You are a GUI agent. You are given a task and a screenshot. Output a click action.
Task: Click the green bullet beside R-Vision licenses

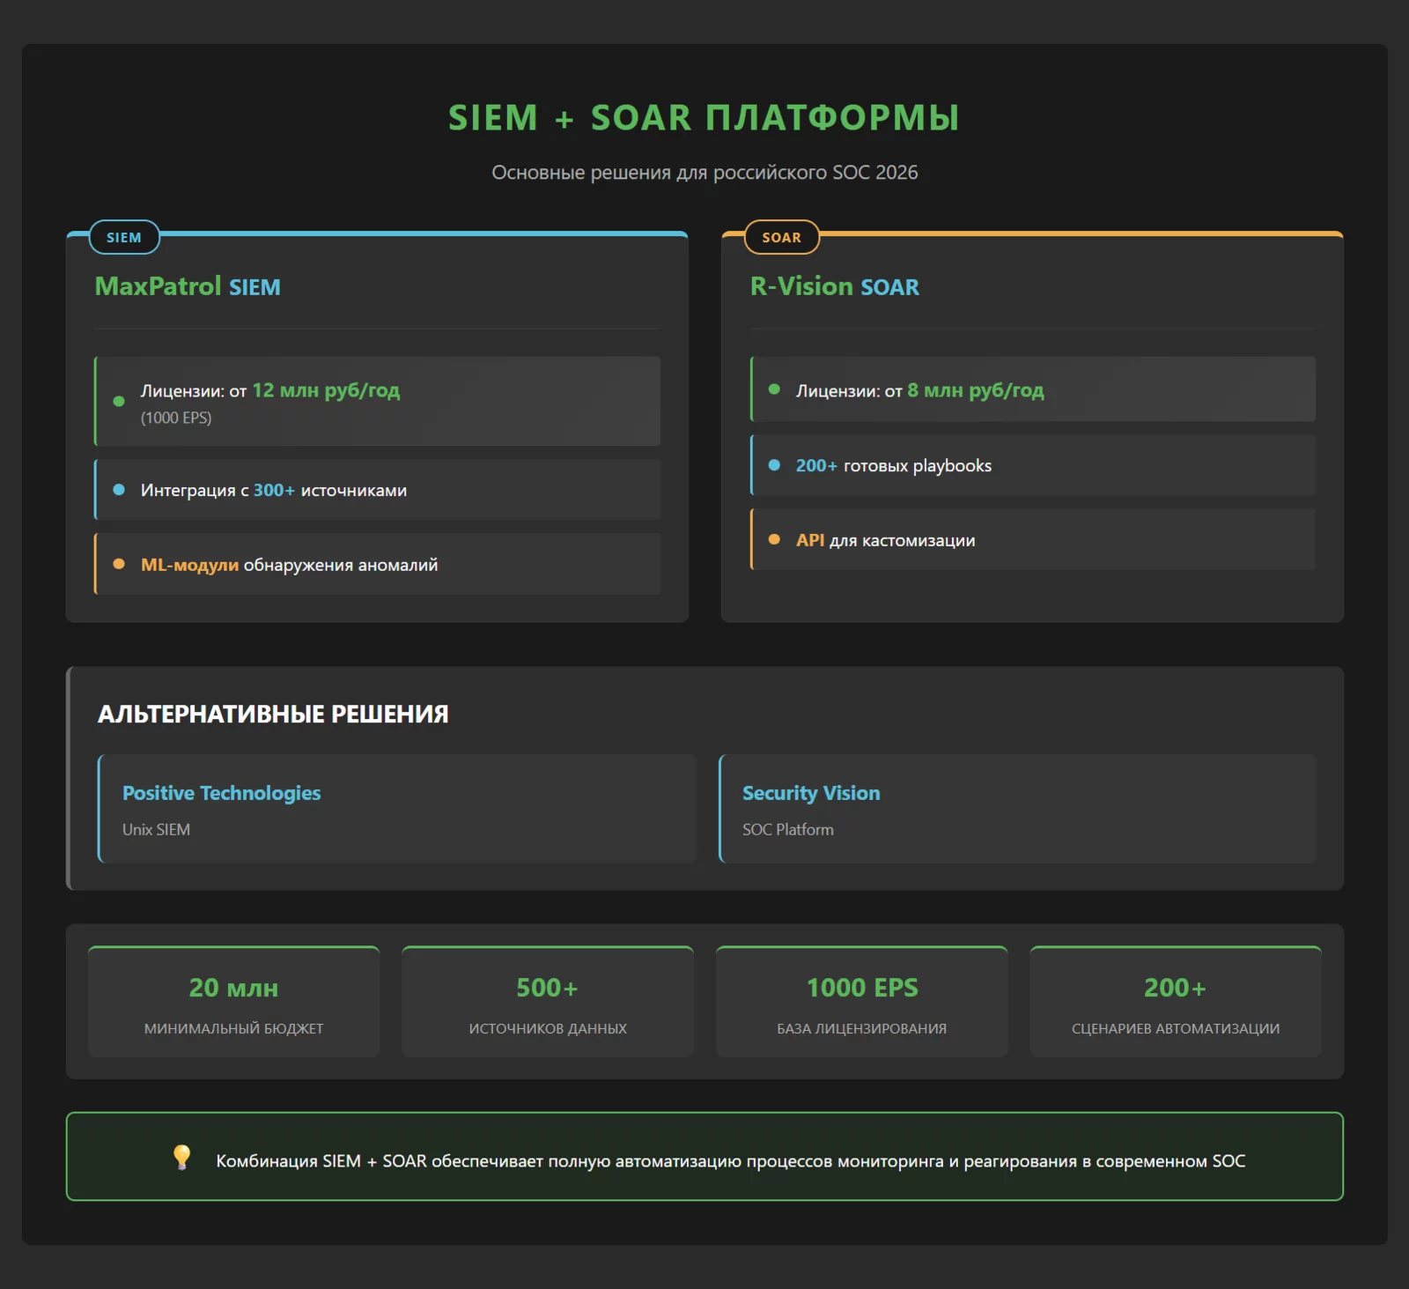(774, 389)
